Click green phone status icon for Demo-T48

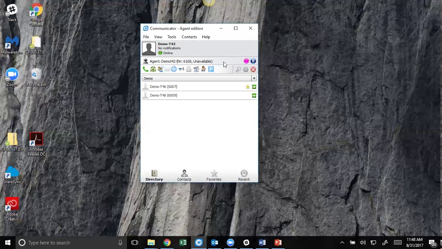pyautogui.click(x=254, y=95)
